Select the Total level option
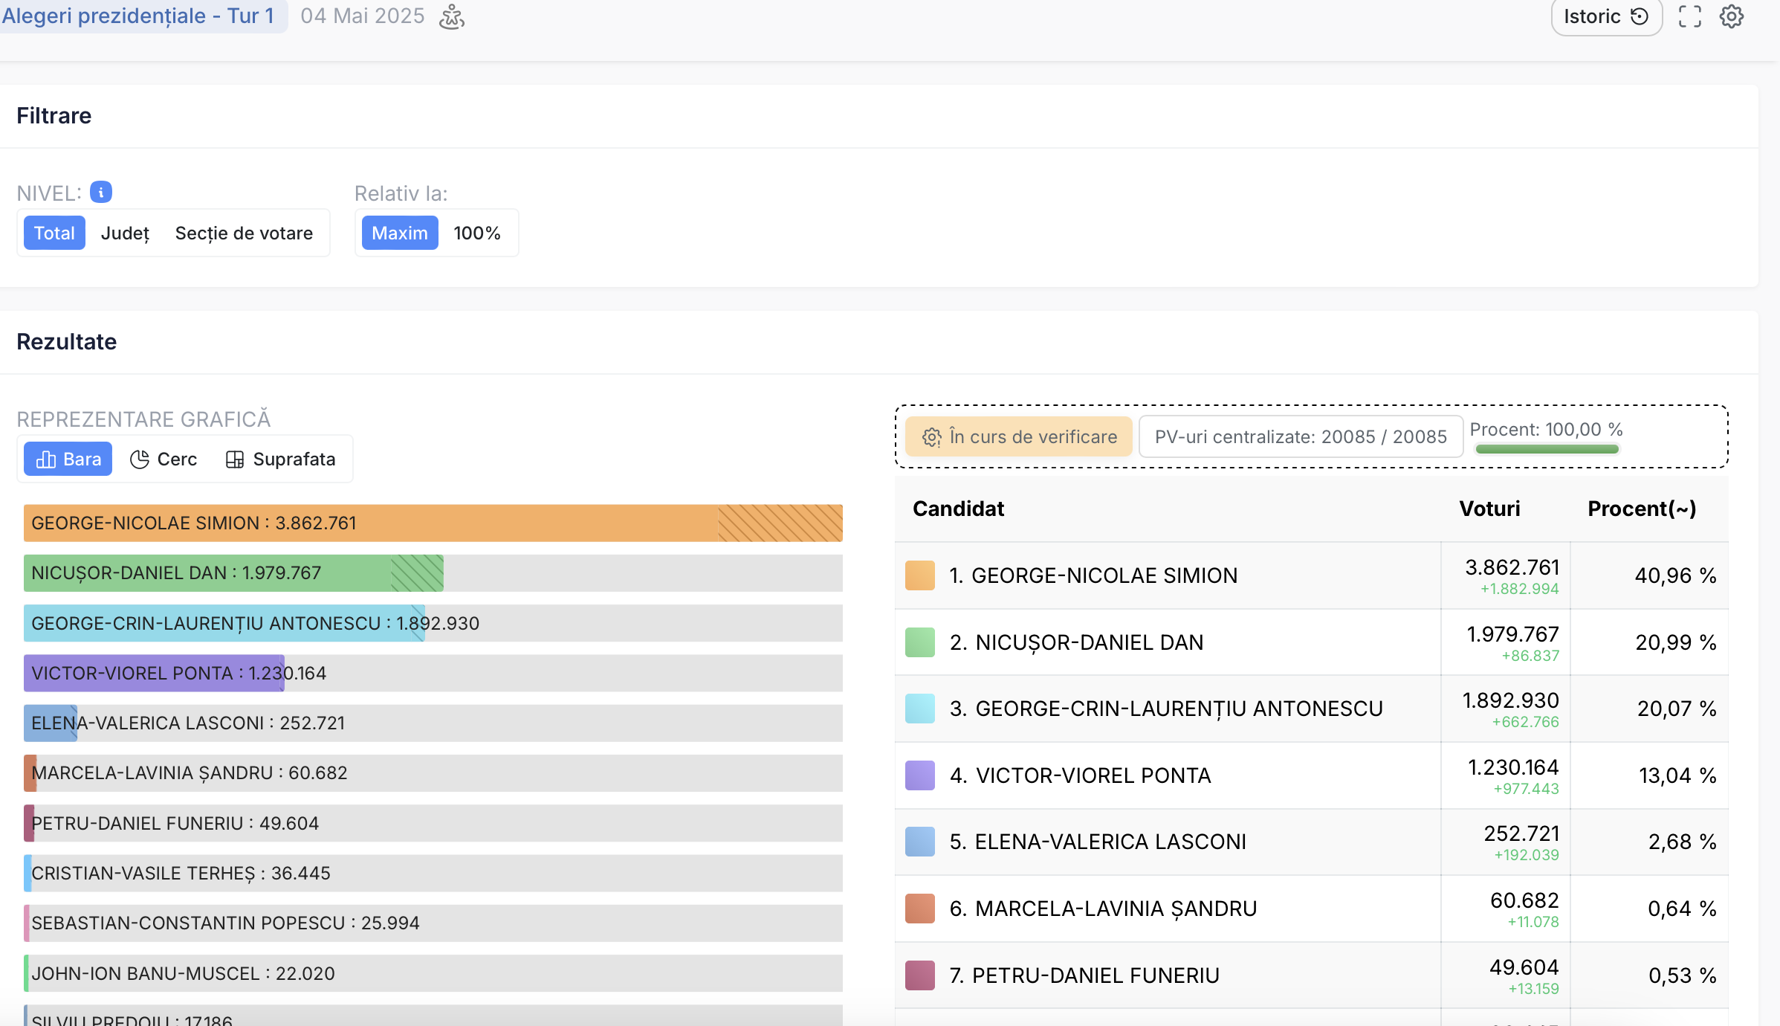Screen dimensions: 1780x1026 pos(54,233)
